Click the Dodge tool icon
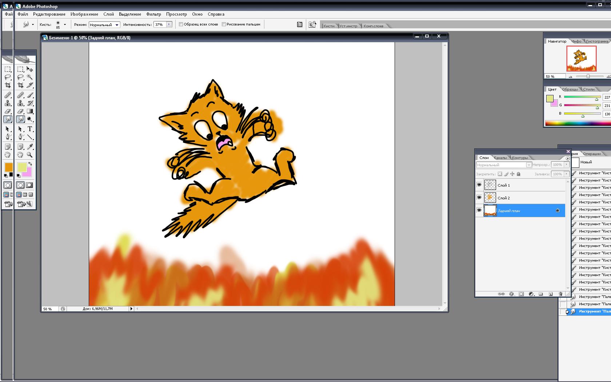The width and height of the screenshot is (611, 382). pos(30,119)
